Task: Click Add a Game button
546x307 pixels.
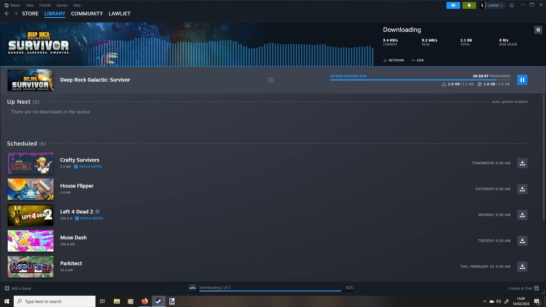Action: [18, 288]
